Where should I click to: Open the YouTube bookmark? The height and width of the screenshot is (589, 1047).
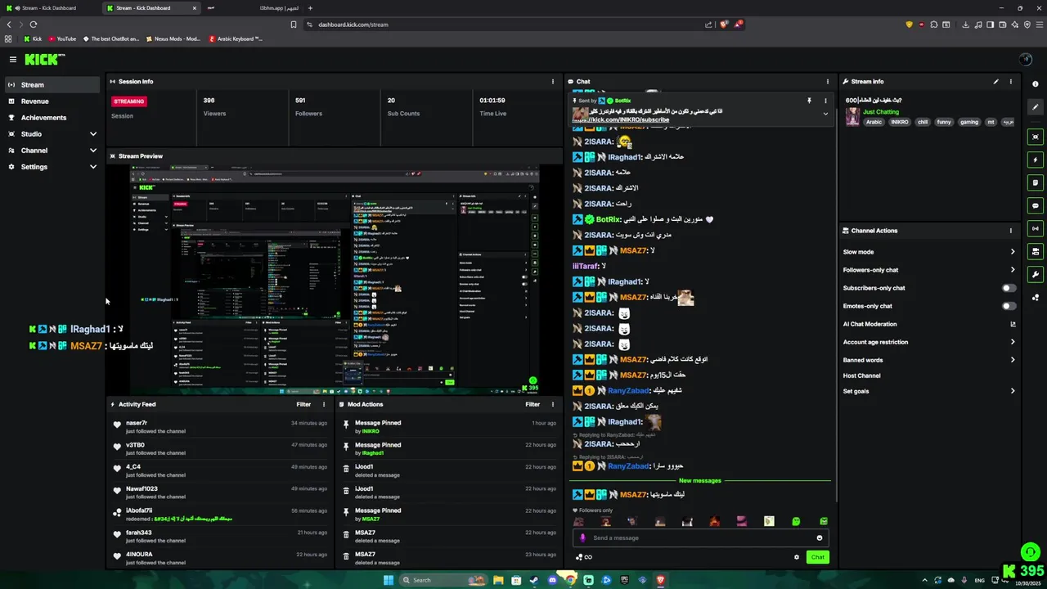coord(62,38)
